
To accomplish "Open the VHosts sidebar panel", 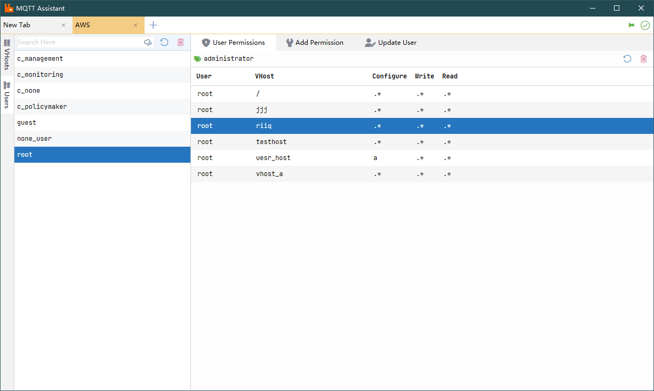I will (7, 54).
